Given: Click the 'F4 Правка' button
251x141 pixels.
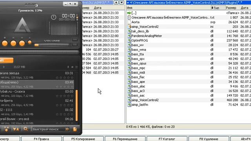Looking at the screenshot, I should (42, 139).
